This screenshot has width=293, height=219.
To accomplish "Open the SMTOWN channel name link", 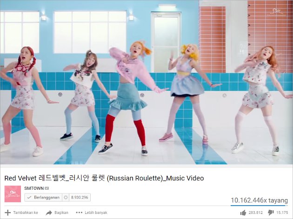I will [x=34, y=188].
